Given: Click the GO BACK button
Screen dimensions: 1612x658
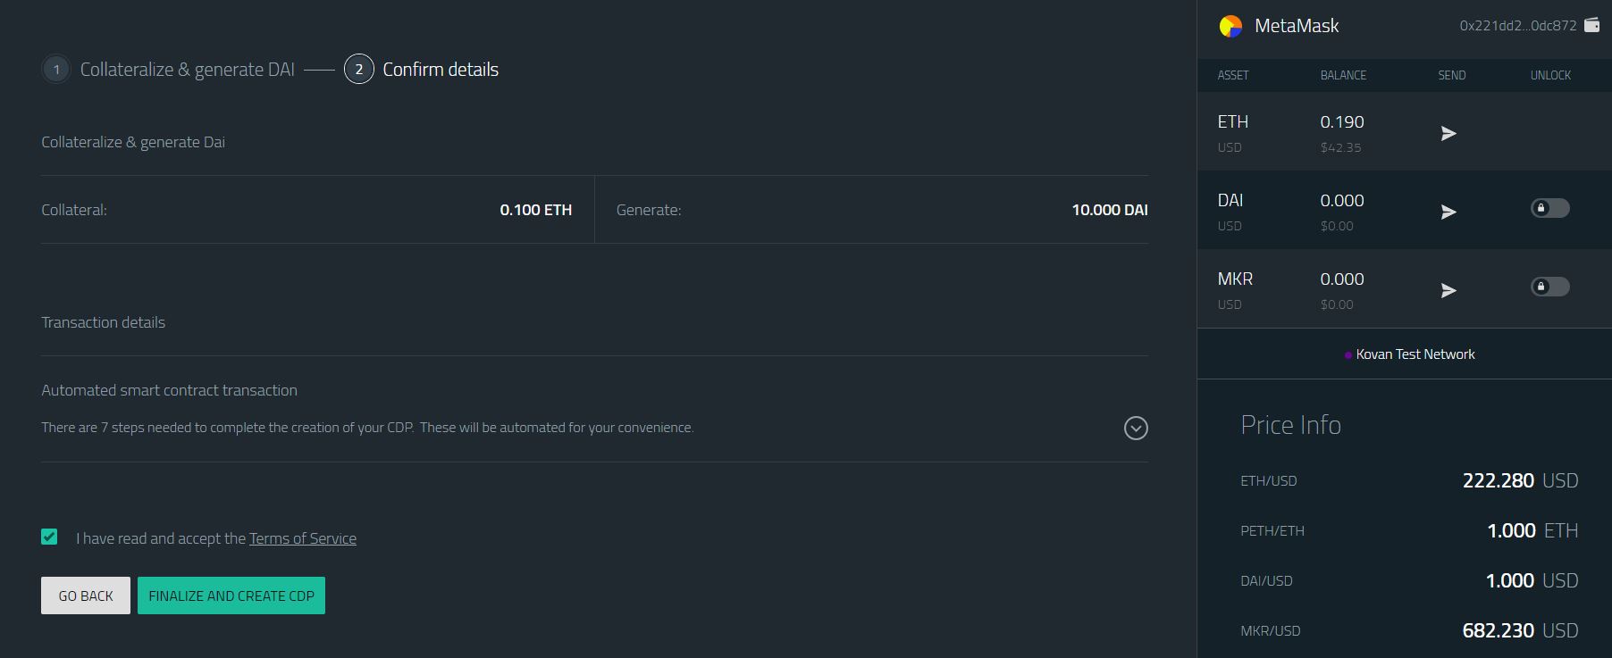Looking at the screenshot, I should coord(86,596).
